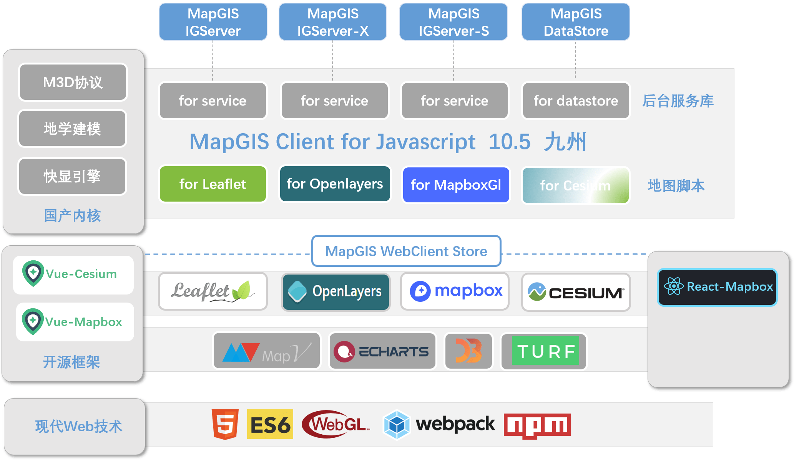The height and width of the screenshot is (460, 794).
Task: Click the 地图脚本 label
Action: [x=676, y=185]
